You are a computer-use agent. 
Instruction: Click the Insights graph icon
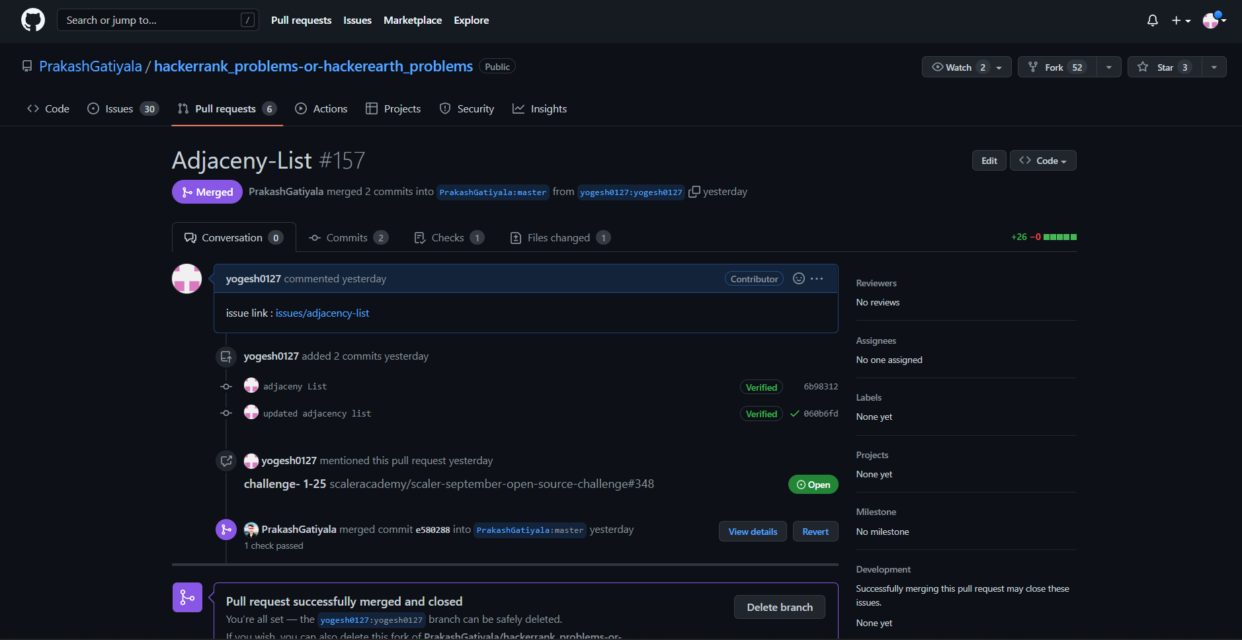(518, 108)
